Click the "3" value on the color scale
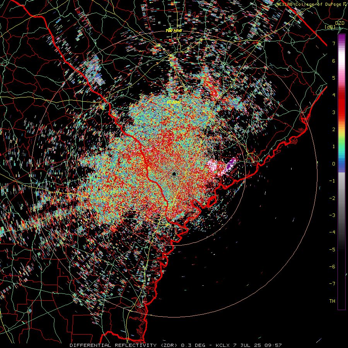 (x=334, y=112)
